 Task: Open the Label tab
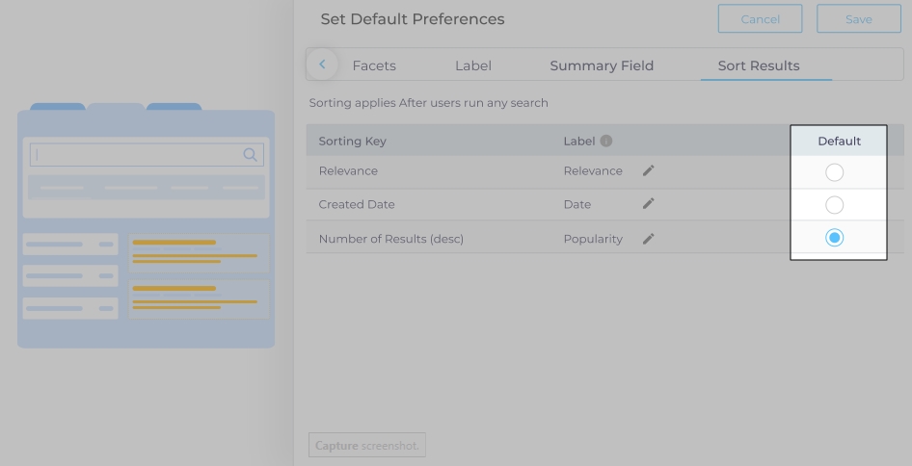click(473, 65)
